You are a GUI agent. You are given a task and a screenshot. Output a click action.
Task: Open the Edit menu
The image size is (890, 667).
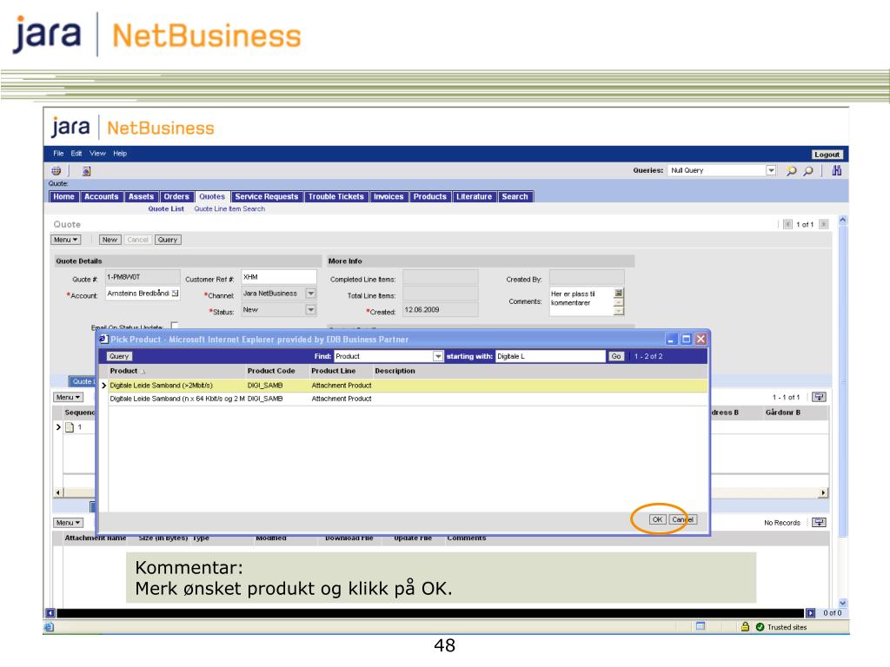pyautogui.click(x=76, y=153)
